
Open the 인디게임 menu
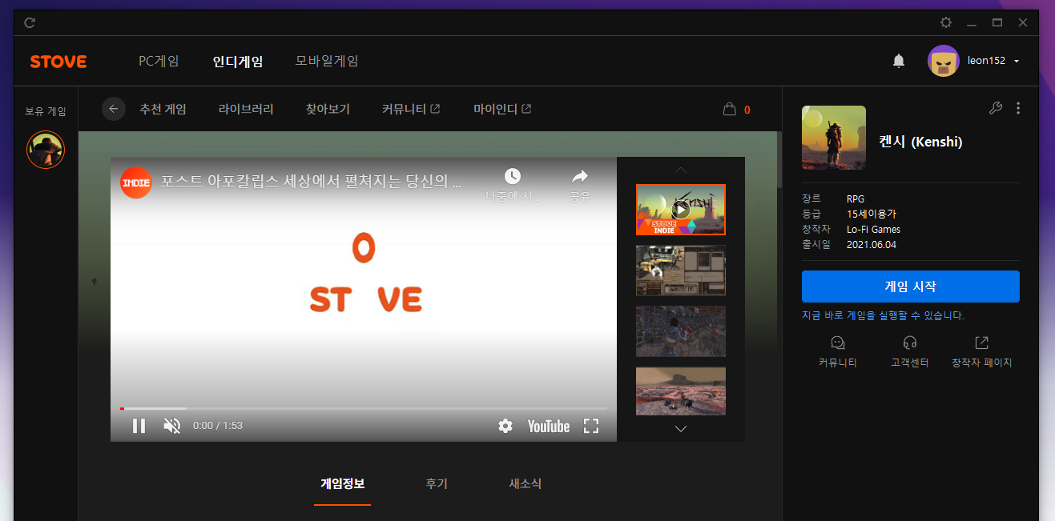point(238,61)
